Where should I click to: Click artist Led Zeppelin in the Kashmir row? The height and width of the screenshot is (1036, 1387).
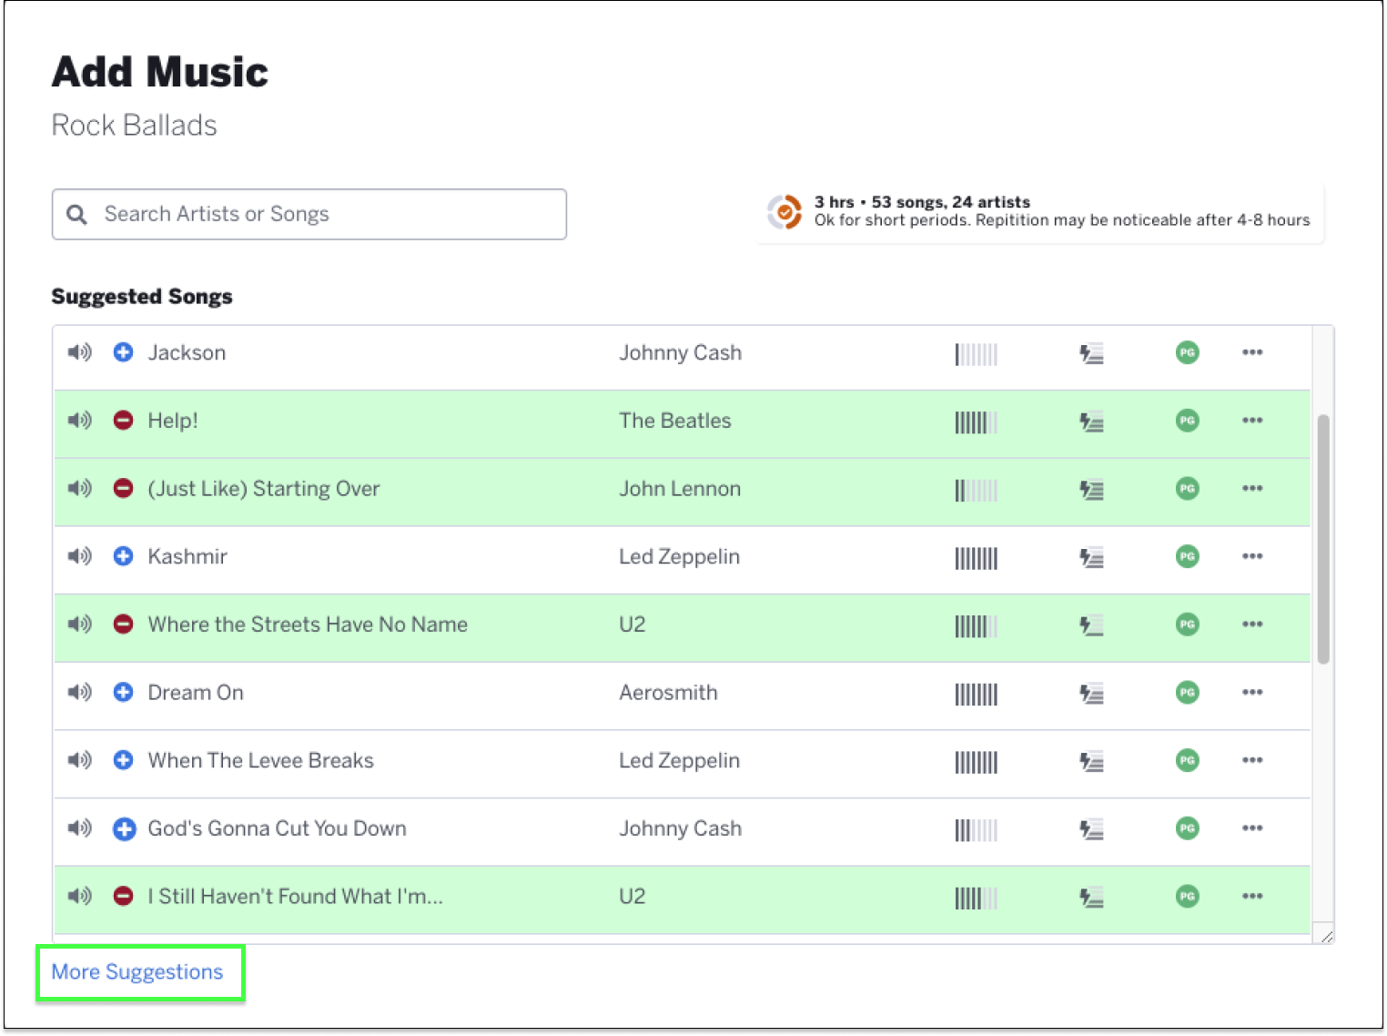pos(680,557)
